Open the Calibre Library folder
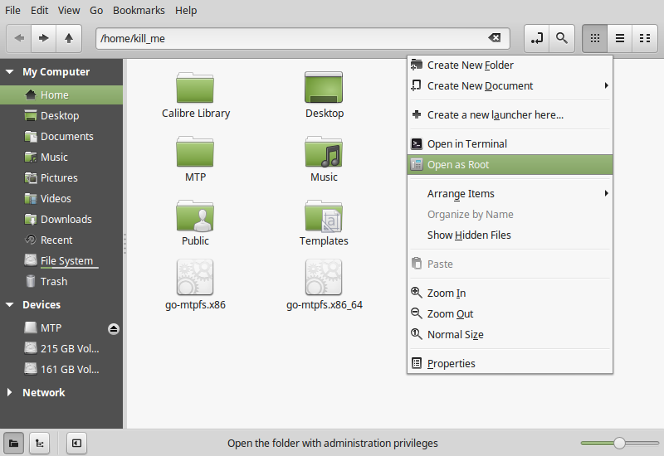Screen dimensions: 664x456 pyautogui.click(x=195, y=95)
